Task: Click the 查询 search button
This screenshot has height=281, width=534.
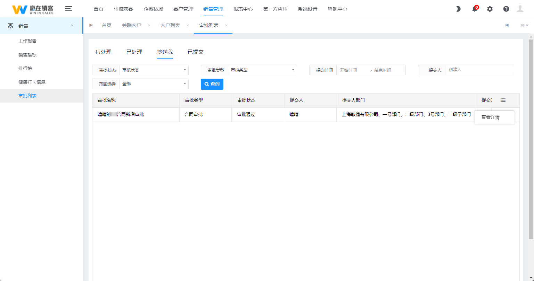Action: [212, 84]
